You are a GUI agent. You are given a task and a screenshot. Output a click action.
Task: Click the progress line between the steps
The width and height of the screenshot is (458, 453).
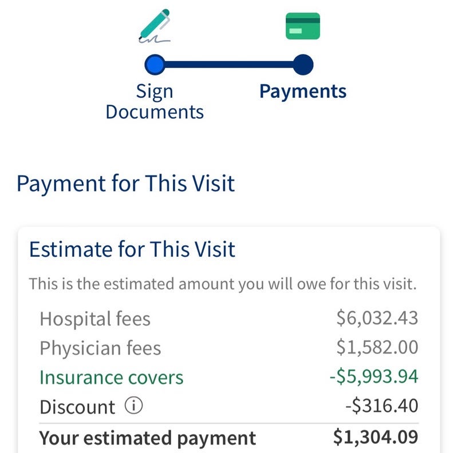[x=229, y=65]
